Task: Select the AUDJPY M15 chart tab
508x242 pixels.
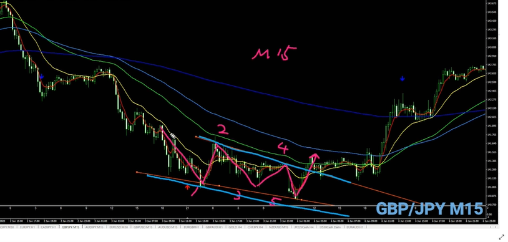Action: point(94,228)
